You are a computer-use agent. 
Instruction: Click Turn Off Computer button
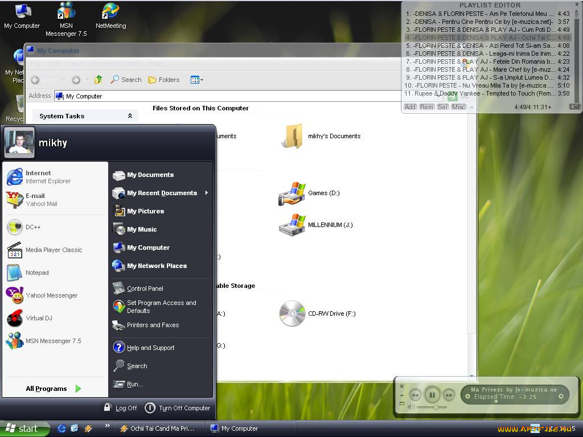click(x=178, y=407)
